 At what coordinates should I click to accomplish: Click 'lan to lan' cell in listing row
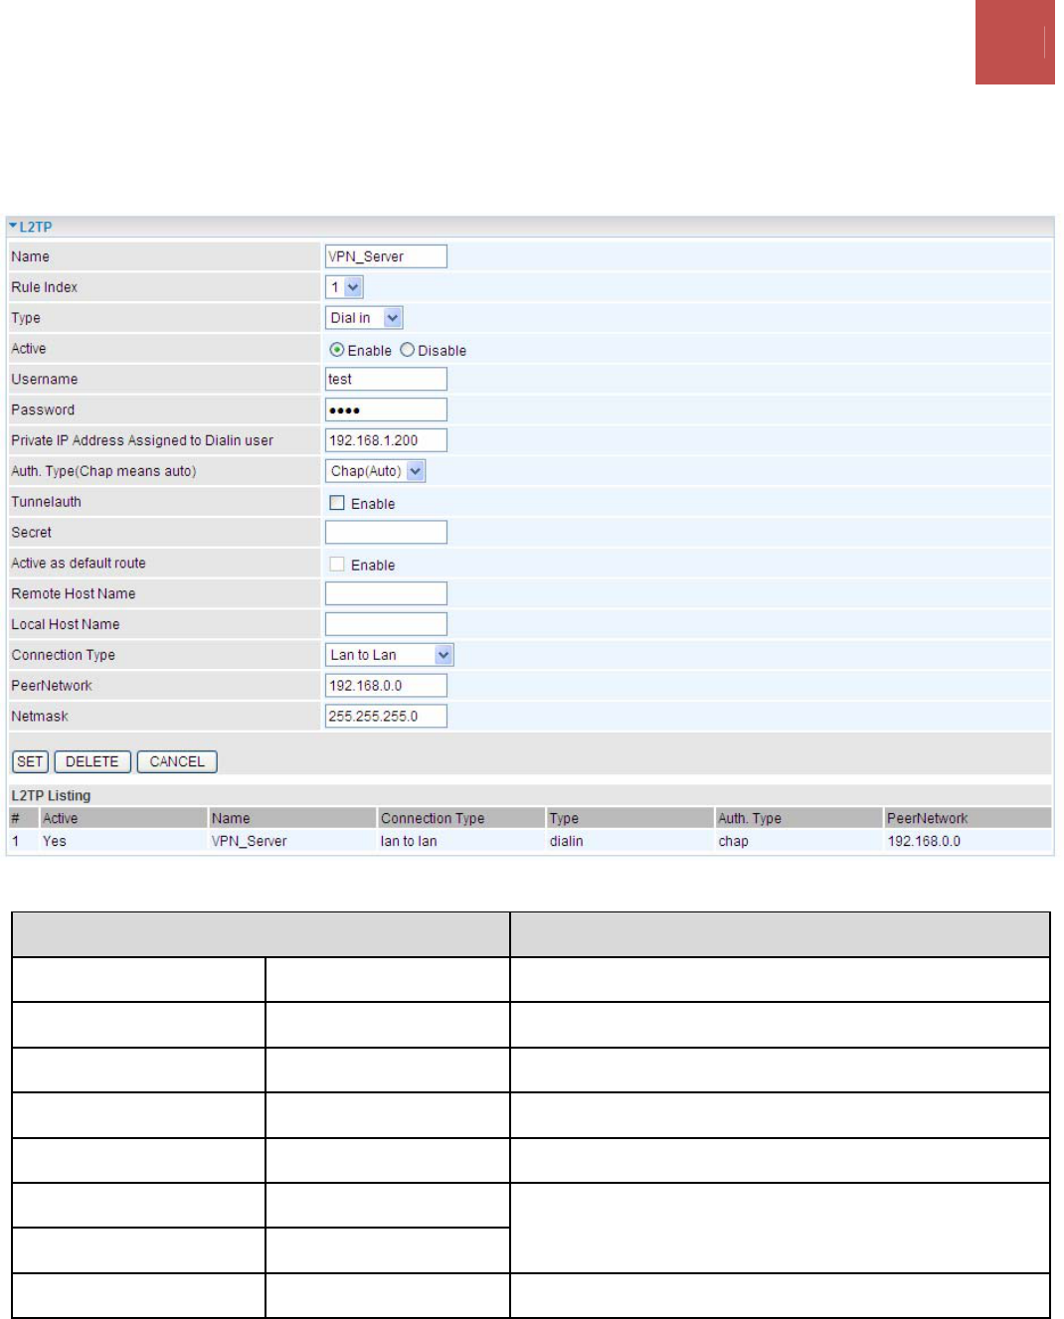409,841
